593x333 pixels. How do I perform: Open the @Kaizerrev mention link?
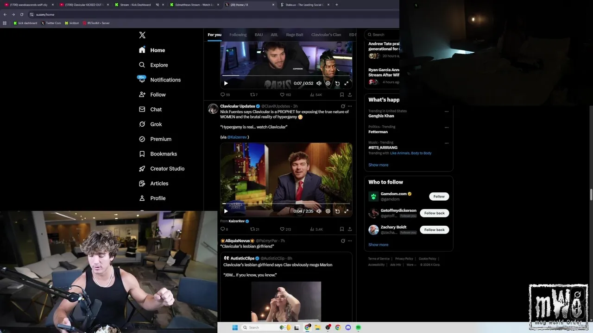237,137
